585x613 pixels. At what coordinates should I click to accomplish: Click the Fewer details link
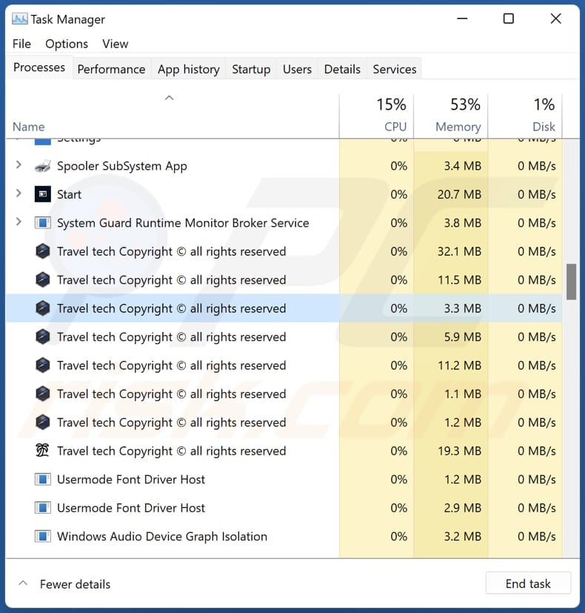pyautogui.click(x=75, y=584)
